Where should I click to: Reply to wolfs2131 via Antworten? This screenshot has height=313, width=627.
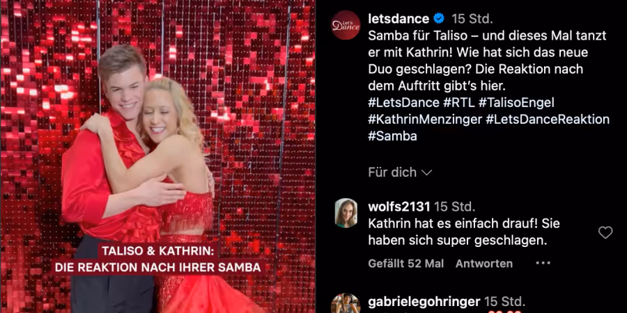pos(484,264)
